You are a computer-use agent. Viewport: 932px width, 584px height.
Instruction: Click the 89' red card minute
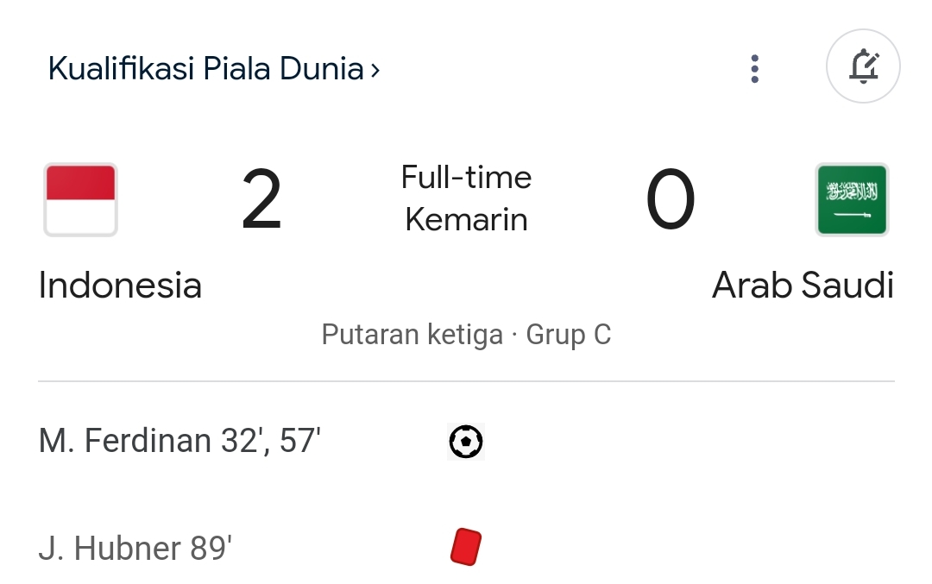pos(211,548)
